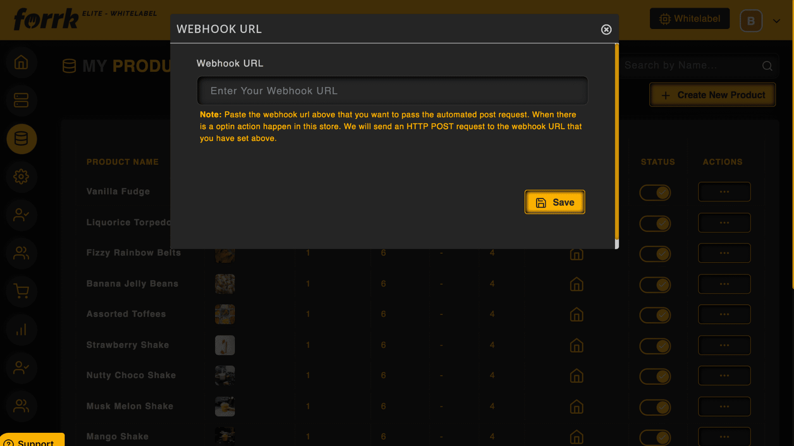Open the home icon in the sidebar
The height and width of the screenshot is (446, 794).
coord(21,62)
